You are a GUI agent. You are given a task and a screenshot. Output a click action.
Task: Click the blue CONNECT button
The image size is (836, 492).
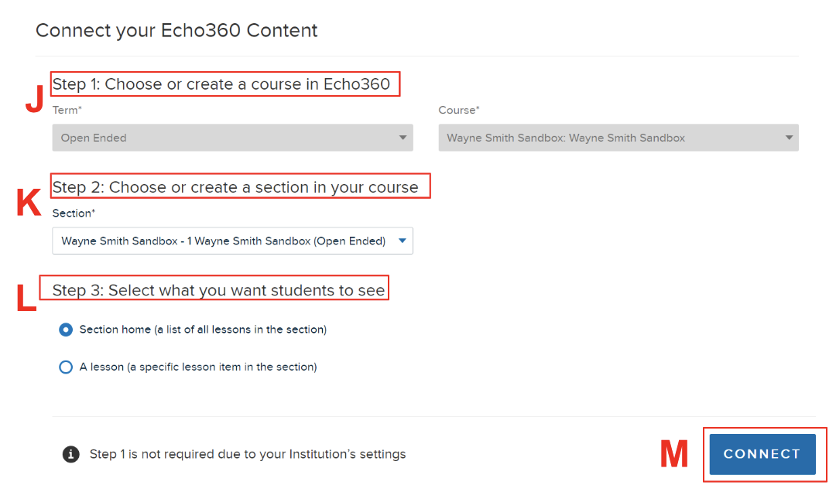tap(762, 454)
